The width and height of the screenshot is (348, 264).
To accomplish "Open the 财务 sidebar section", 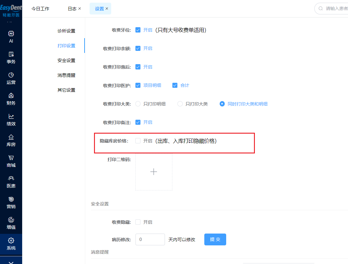I will pos(11,99).
